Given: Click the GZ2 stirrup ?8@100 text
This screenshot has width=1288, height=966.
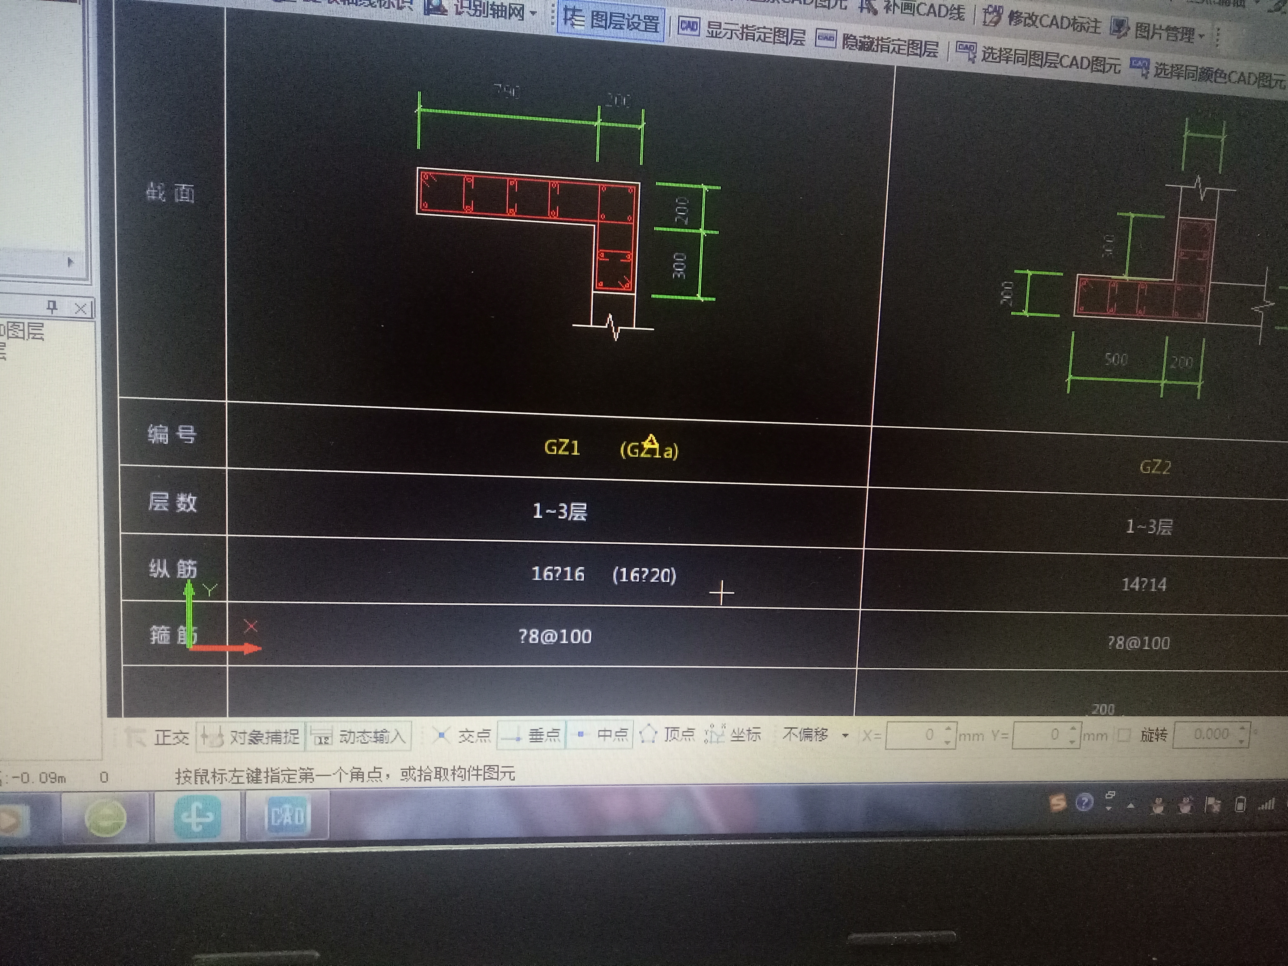Looking at the screenshot, I should [x=1138, y=643].
